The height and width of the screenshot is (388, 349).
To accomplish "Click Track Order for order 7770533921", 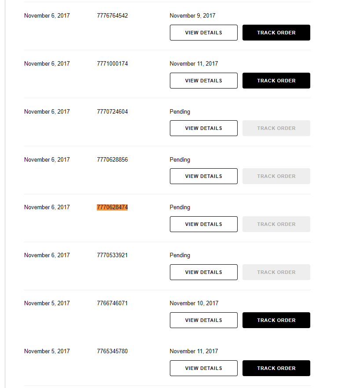I will pyautogui.click(x=276, y=272).
